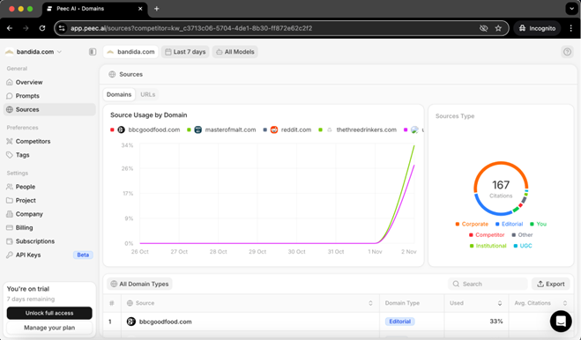Change the Last 7 days date range
Viewport: 581px width, 340px height.
[x=185, y=52]
